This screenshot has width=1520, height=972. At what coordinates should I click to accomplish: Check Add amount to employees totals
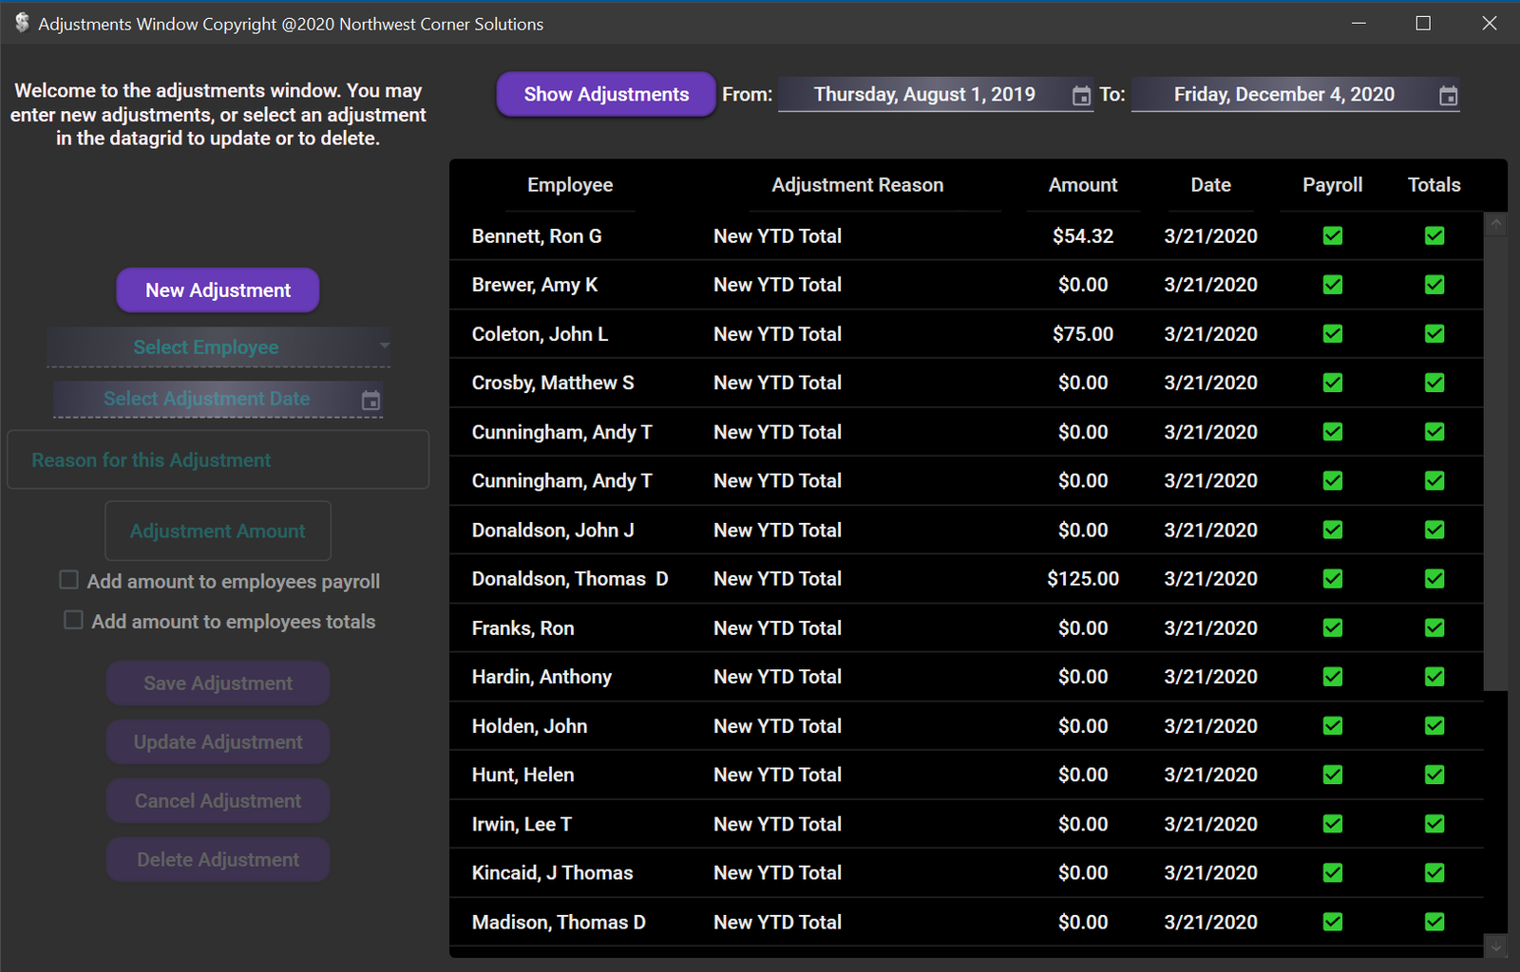(x=73, y=621)
